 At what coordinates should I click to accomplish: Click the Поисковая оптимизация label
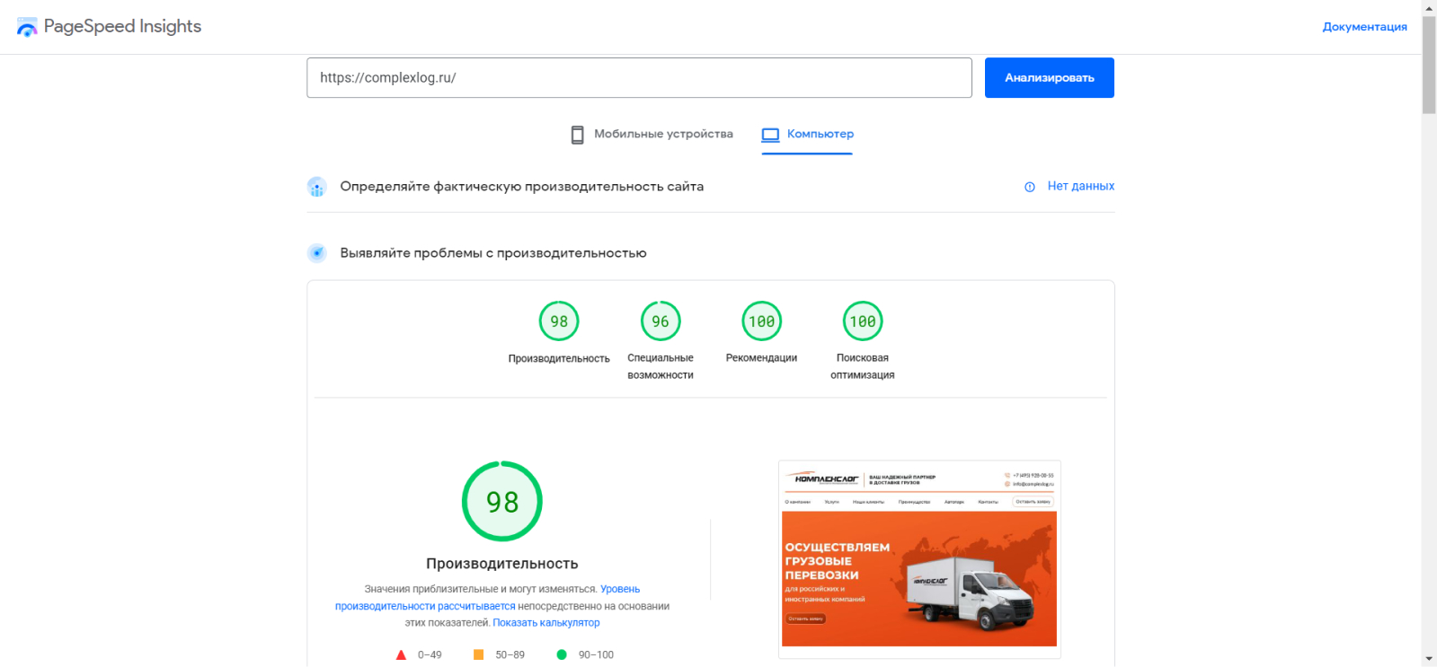tap(863, 367)
